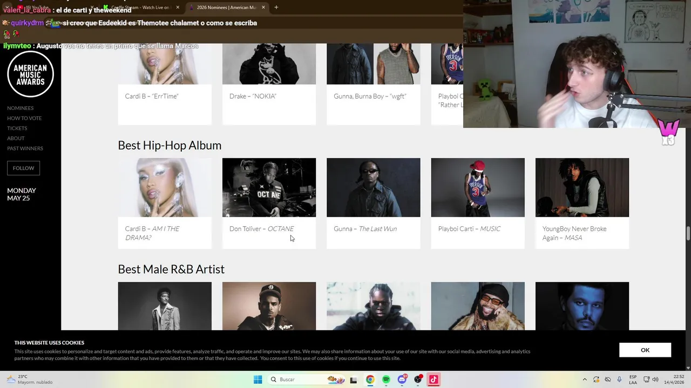Click the text Cardi B – AM I THE DRAMA?
691x388 pixels.
[x=152, y=233]
